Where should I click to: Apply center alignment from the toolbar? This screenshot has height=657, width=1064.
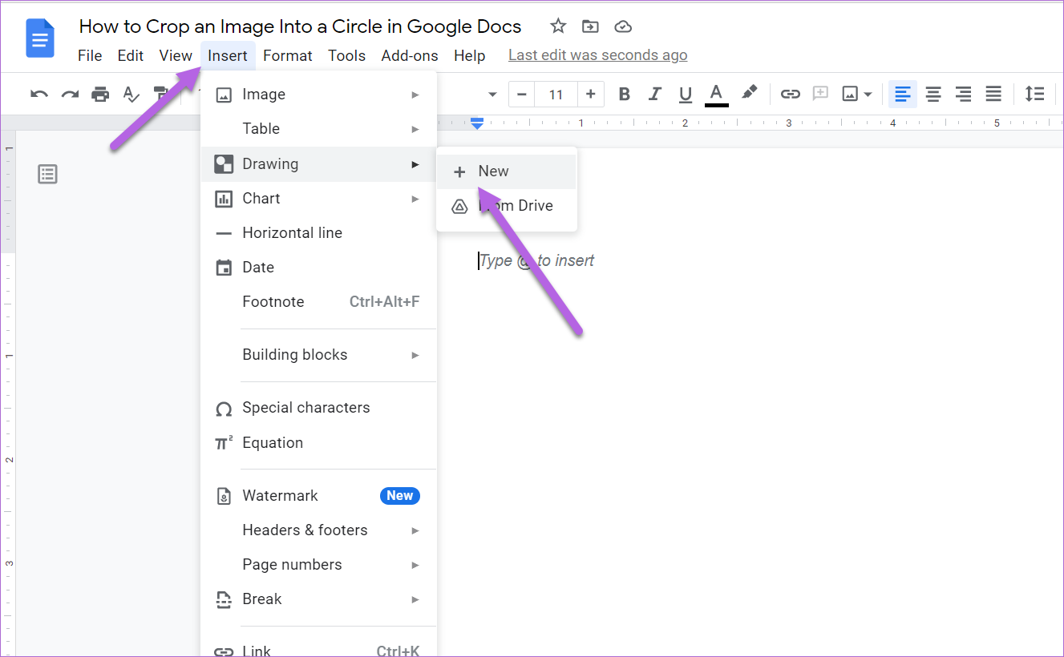pyautogui.click(x=933, y=94)
